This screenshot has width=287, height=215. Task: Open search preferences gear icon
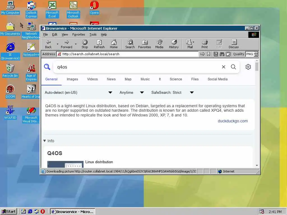[x=248, y=67]
